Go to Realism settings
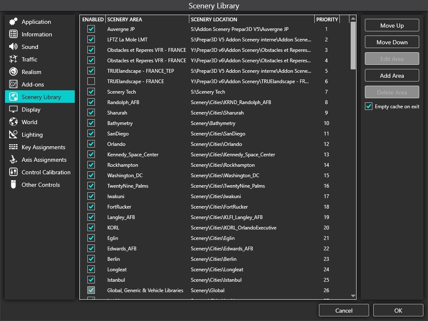 pyautogui.click(x=40, y=72)
